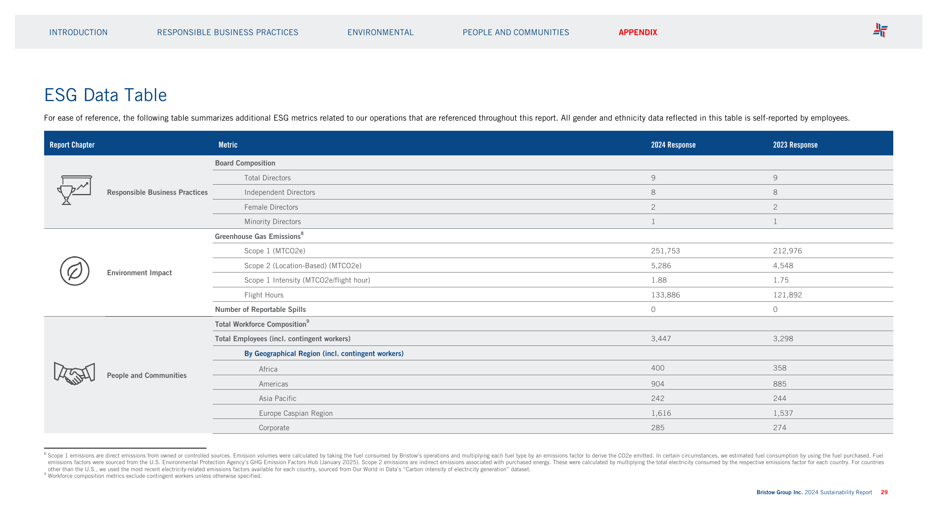The height and width of the screenshot is (527, 937).
Task: Click the Environment Impact chapter label
Action: point(139,273)
